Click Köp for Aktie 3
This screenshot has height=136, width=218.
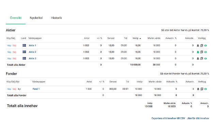[9, 58]
